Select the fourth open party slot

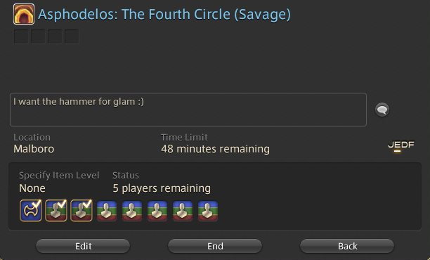pos(107,211)
